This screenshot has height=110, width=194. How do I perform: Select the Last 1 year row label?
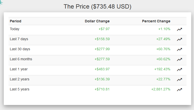click(x=19, y=69)
